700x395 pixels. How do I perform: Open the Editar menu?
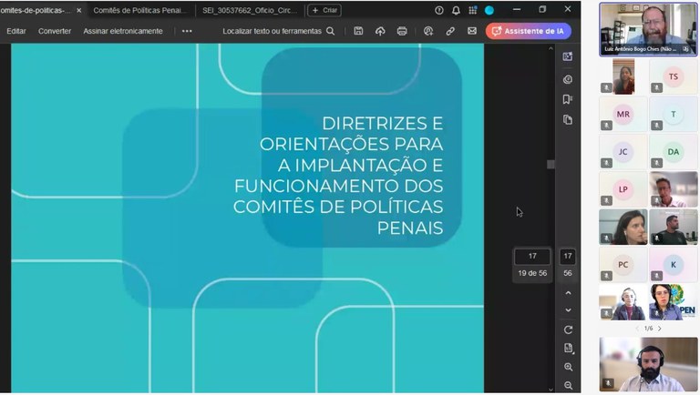(x=16, y=31)
